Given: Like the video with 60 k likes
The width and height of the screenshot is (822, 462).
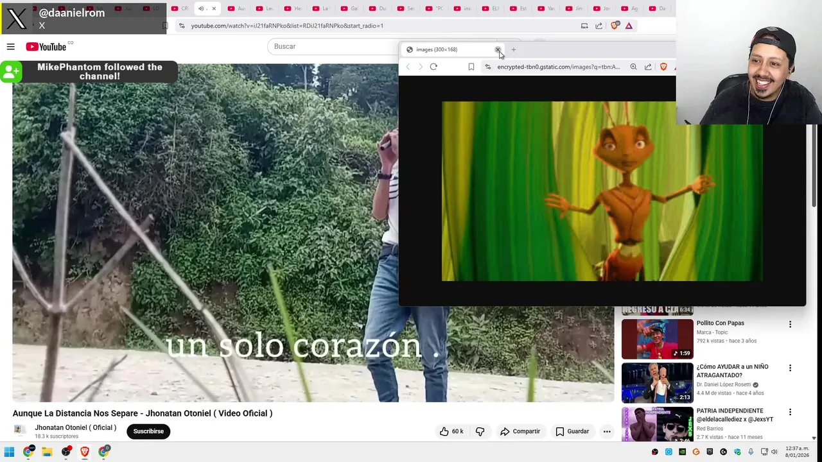Looking at the screenshot, I should coord(451,431).
